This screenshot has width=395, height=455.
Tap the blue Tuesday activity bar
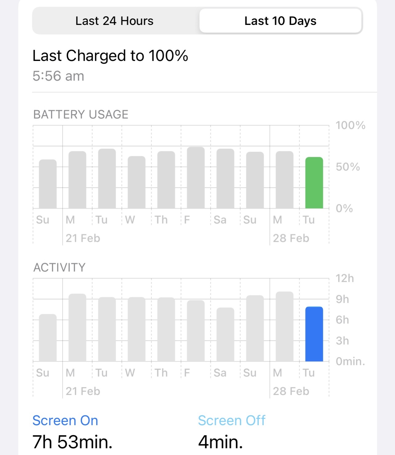[314, 334]
